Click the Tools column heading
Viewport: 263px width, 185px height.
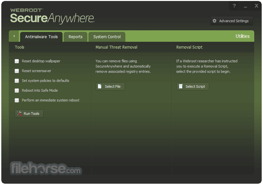coord(20,47)
